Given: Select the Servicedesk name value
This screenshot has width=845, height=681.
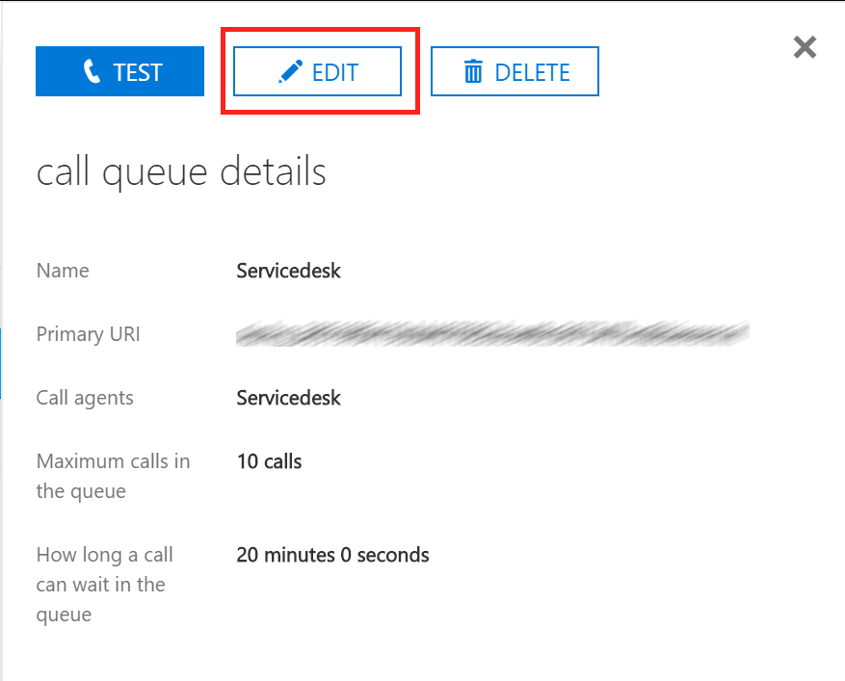Looking at the screenshot, I should pyautogui.click(x=288, y=271).
